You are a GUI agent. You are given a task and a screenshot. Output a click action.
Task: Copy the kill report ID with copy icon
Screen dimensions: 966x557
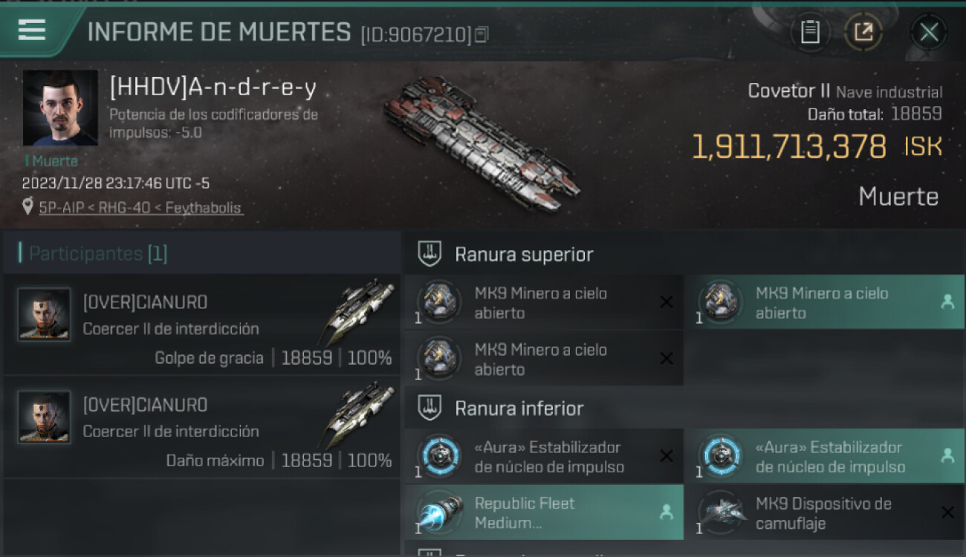482,34
